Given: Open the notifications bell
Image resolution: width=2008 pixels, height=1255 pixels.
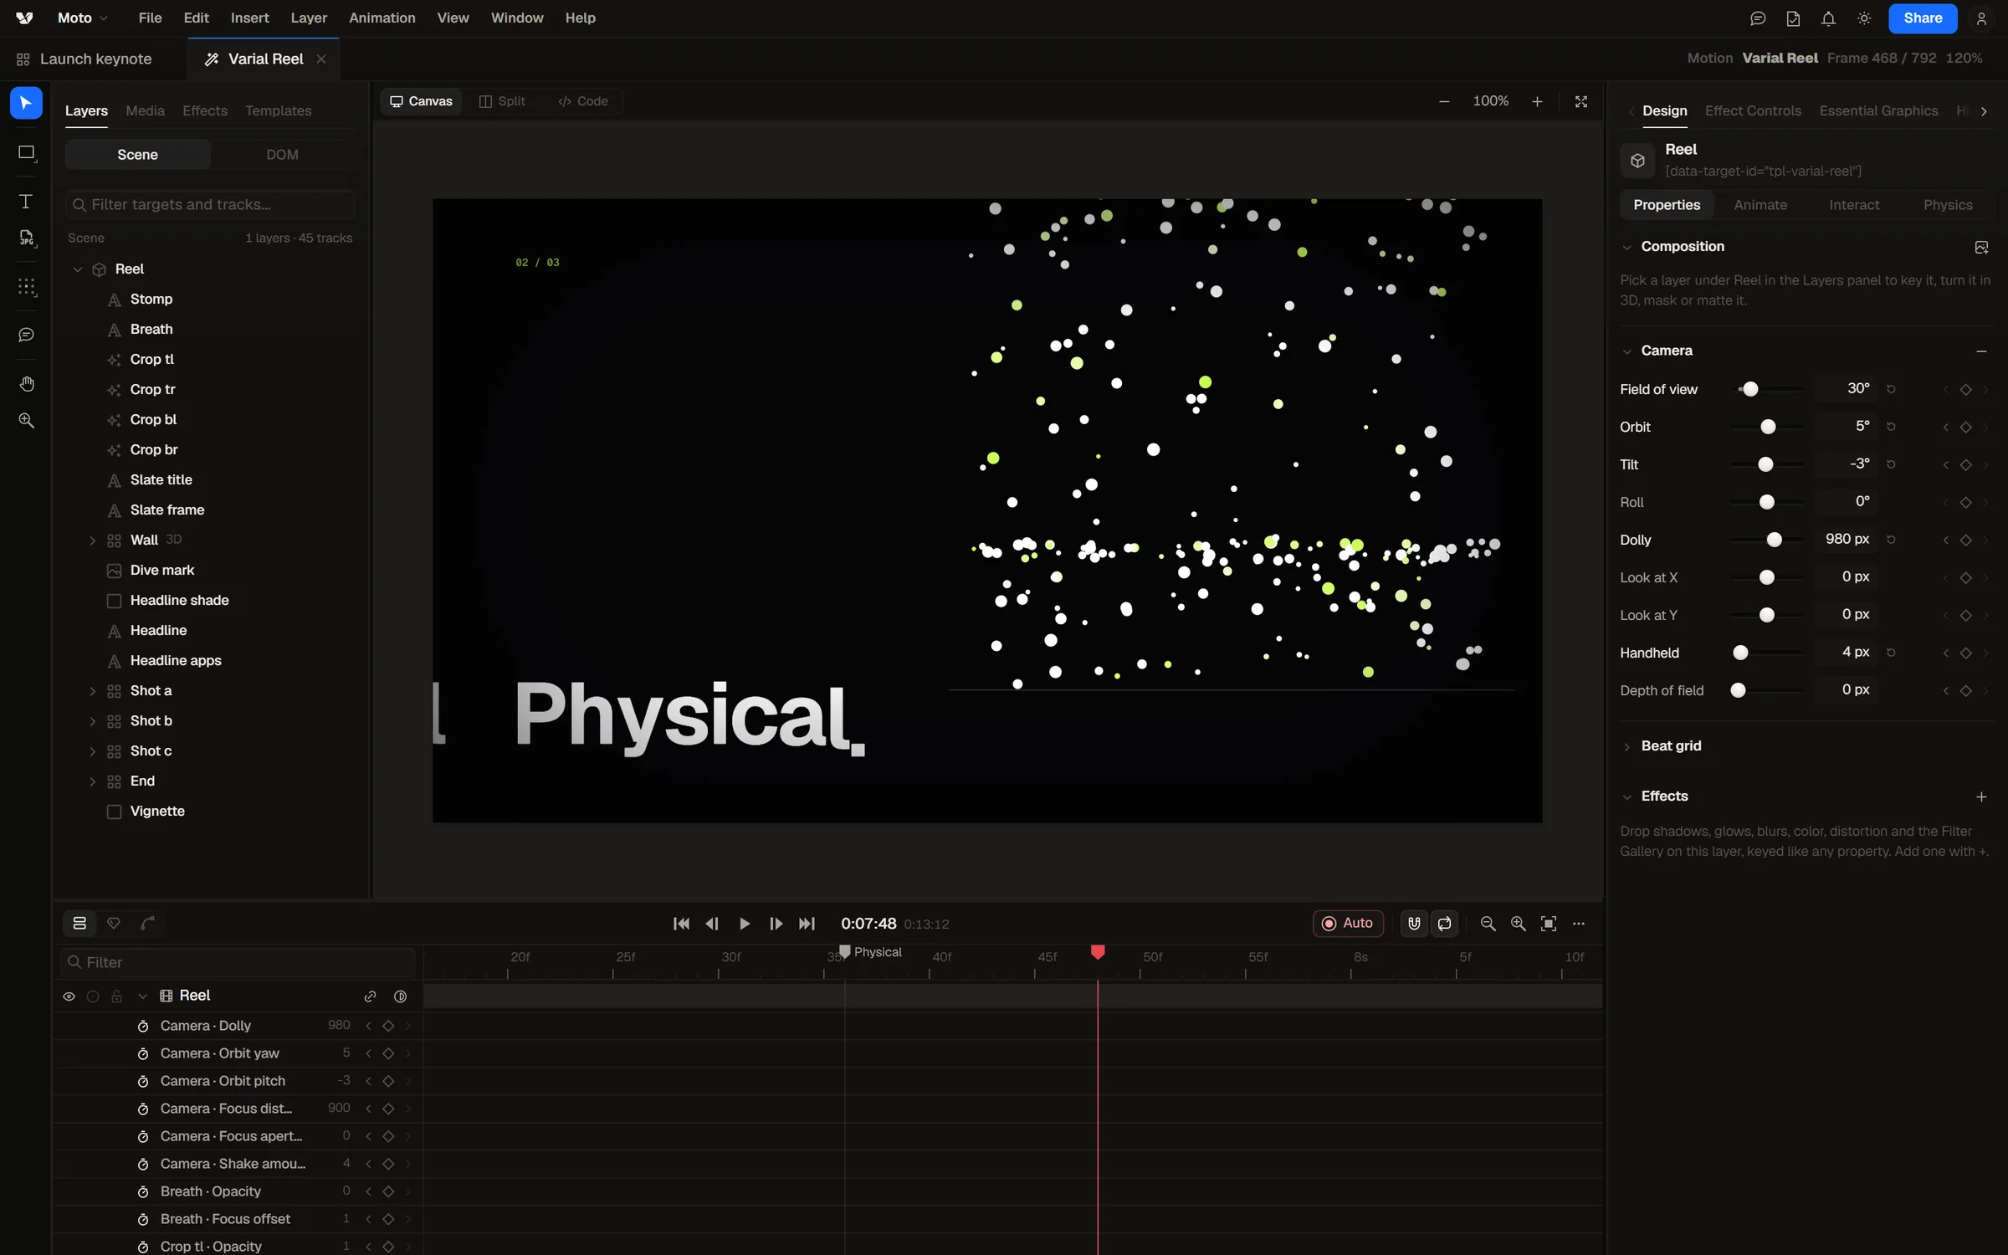Looking at the screenshot, I should click(x=1828, y=18).
